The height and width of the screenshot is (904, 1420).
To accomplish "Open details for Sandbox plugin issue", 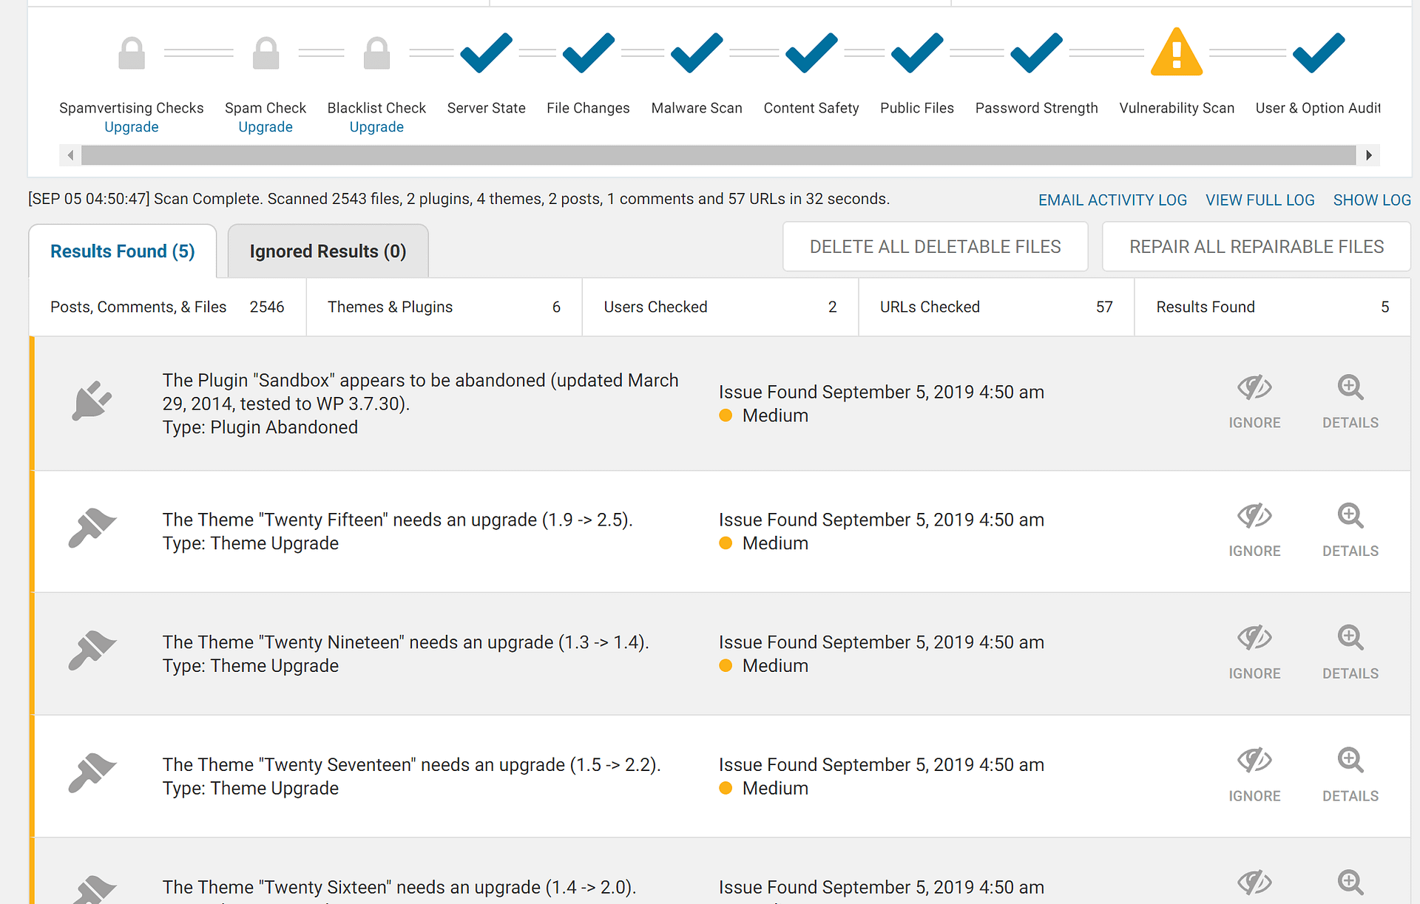I will pyautogui.click(x=1350, y=402).
